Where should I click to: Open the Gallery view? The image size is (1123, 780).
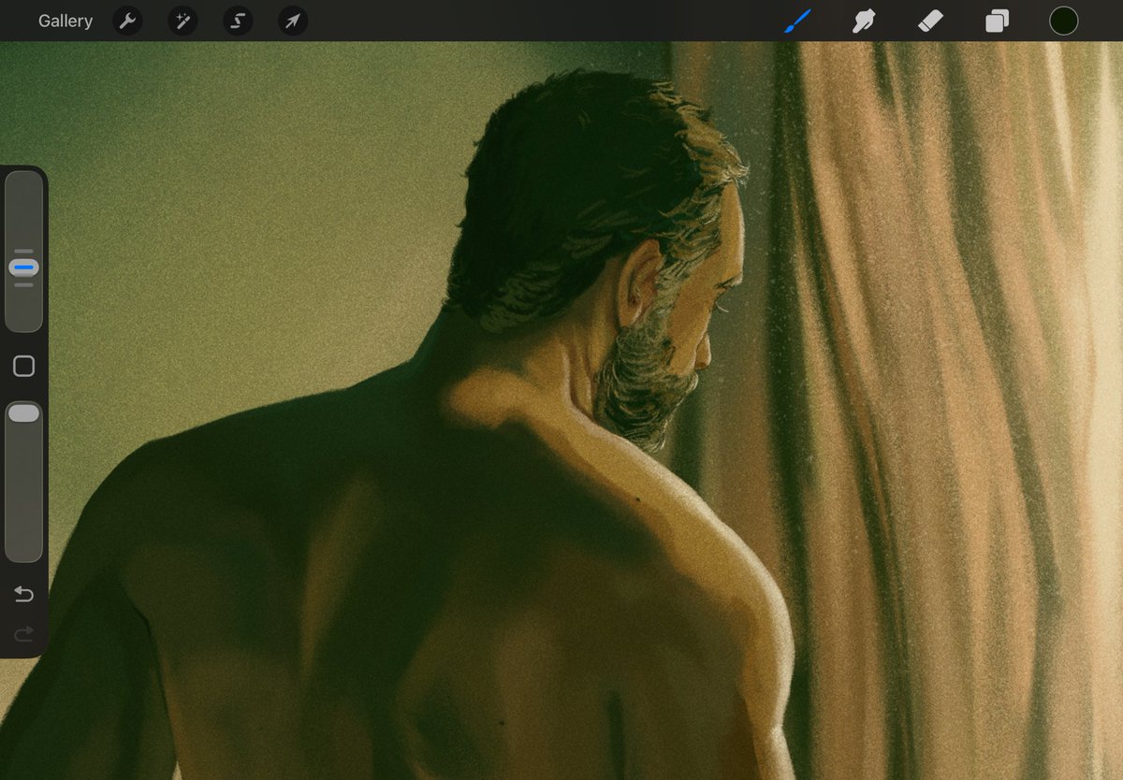(66, 21)
